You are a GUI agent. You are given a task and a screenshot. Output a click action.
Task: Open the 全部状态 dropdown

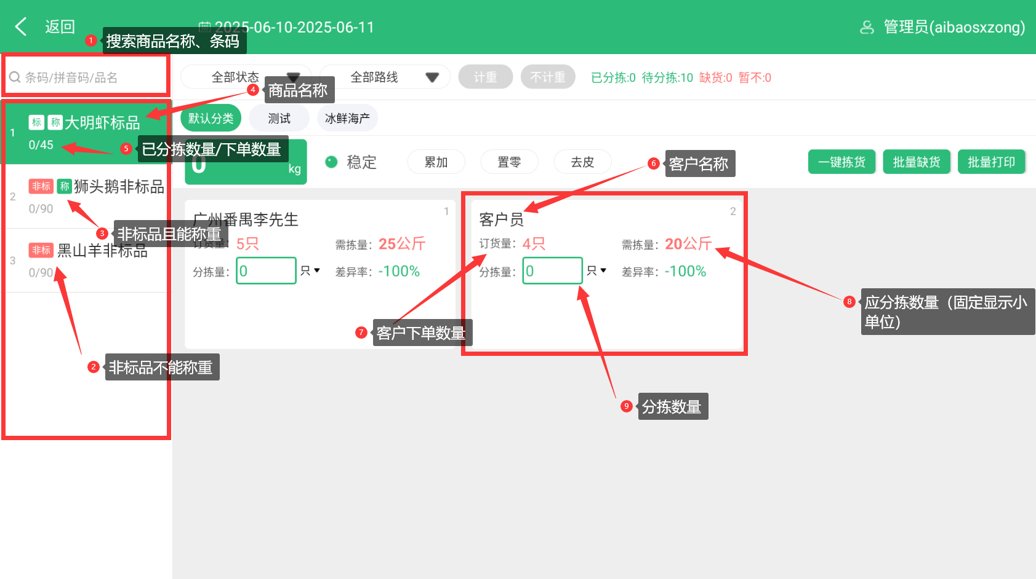click(246, 77)
